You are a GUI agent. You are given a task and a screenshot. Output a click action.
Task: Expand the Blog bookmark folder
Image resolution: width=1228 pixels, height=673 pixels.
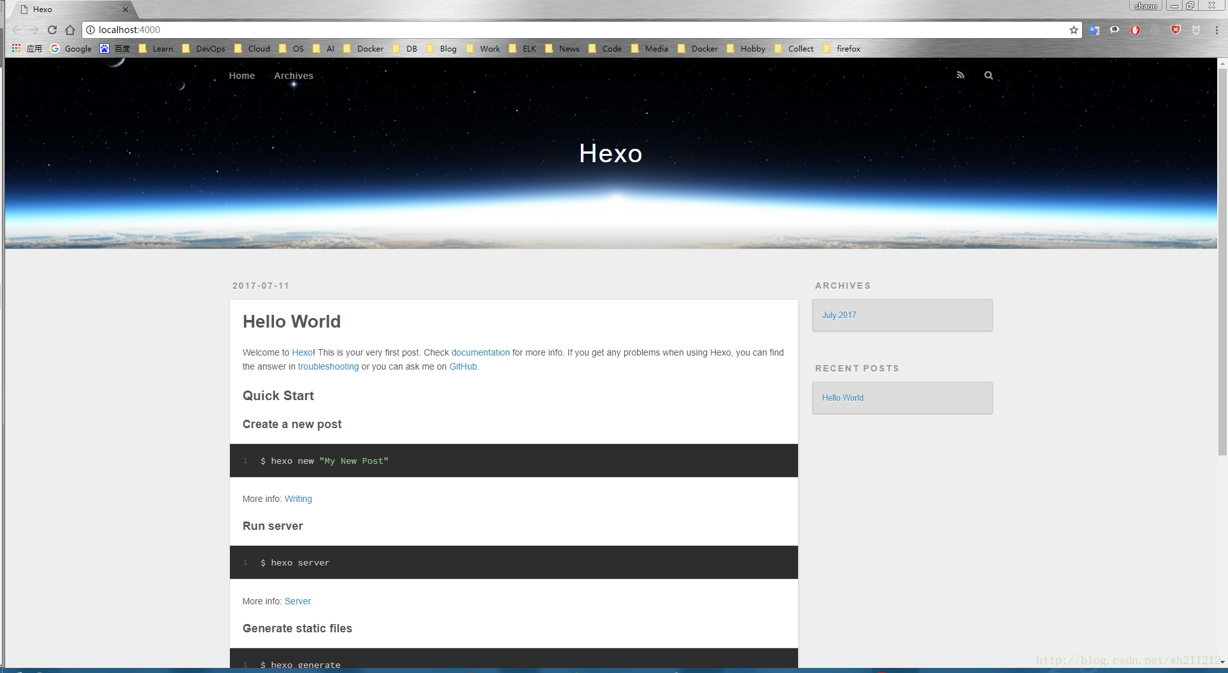(441, 48)
